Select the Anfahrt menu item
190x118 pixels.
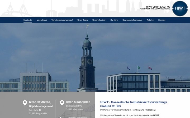click(150, 20)
